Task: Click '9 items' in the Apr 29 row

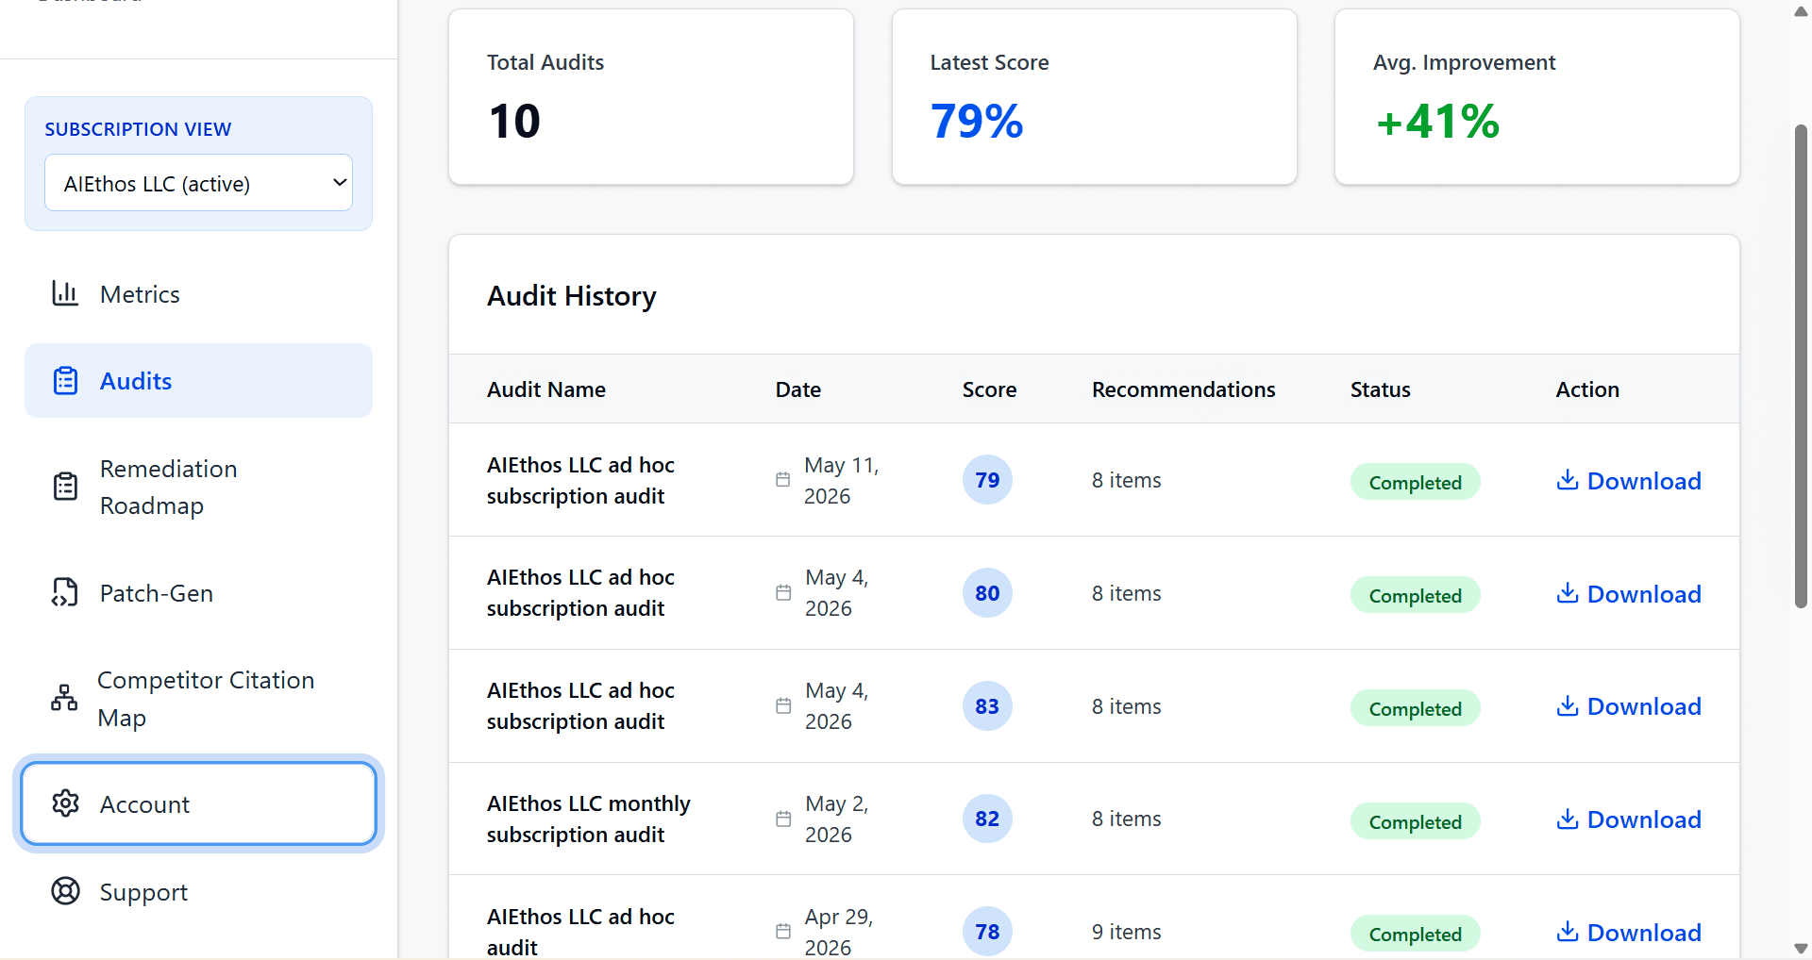Action: pyautogui.click(x=1127, y=932)
